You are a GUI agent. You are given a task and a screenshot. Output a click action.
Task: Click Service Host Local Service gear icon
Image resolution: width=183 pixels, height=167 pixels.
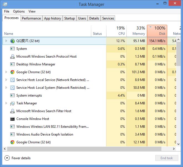tap(12, 80)
